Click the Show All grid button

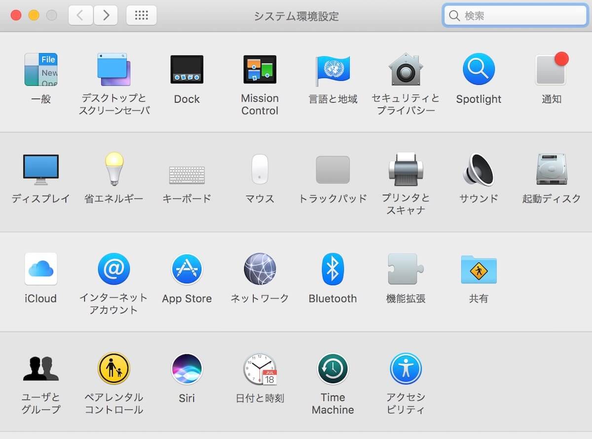pos(142,15)
